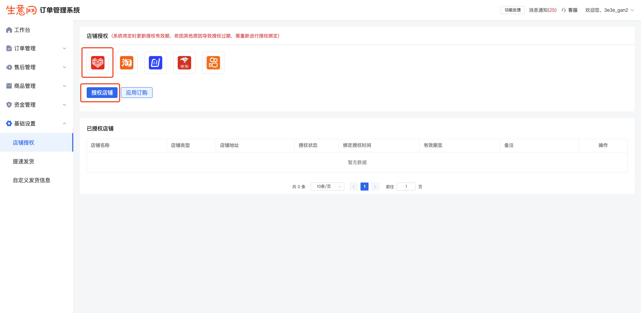This screenshot has height=313, width=641.
Task: Click the 欢迎您, 3e3e_gan2 username
Action: tap(607, 10)
